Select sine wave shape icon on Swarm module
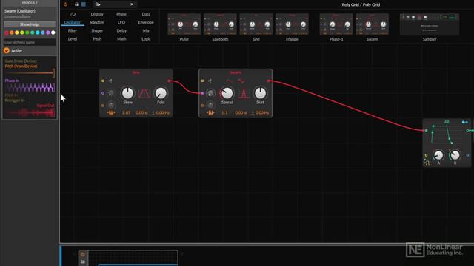The height and width of the screenshot is (266, 474). pos(241,81)
